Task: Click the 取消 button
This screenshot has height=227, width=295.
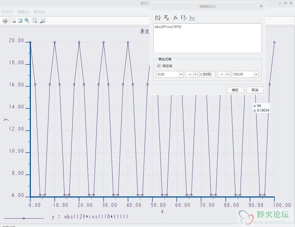Action: (255, 90)
